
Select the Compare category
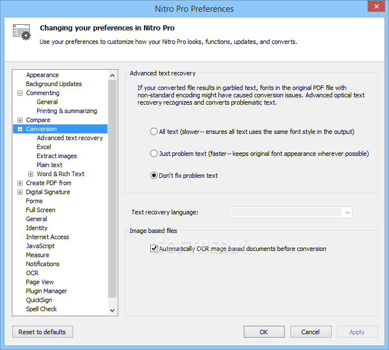click(x=38, y=120)
